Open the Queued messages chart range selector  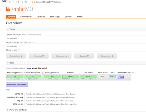pos(30,34)
